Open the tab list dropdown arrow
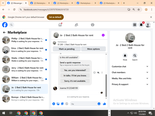This screenshot has width=155, height=116. [x=3, y=3]
